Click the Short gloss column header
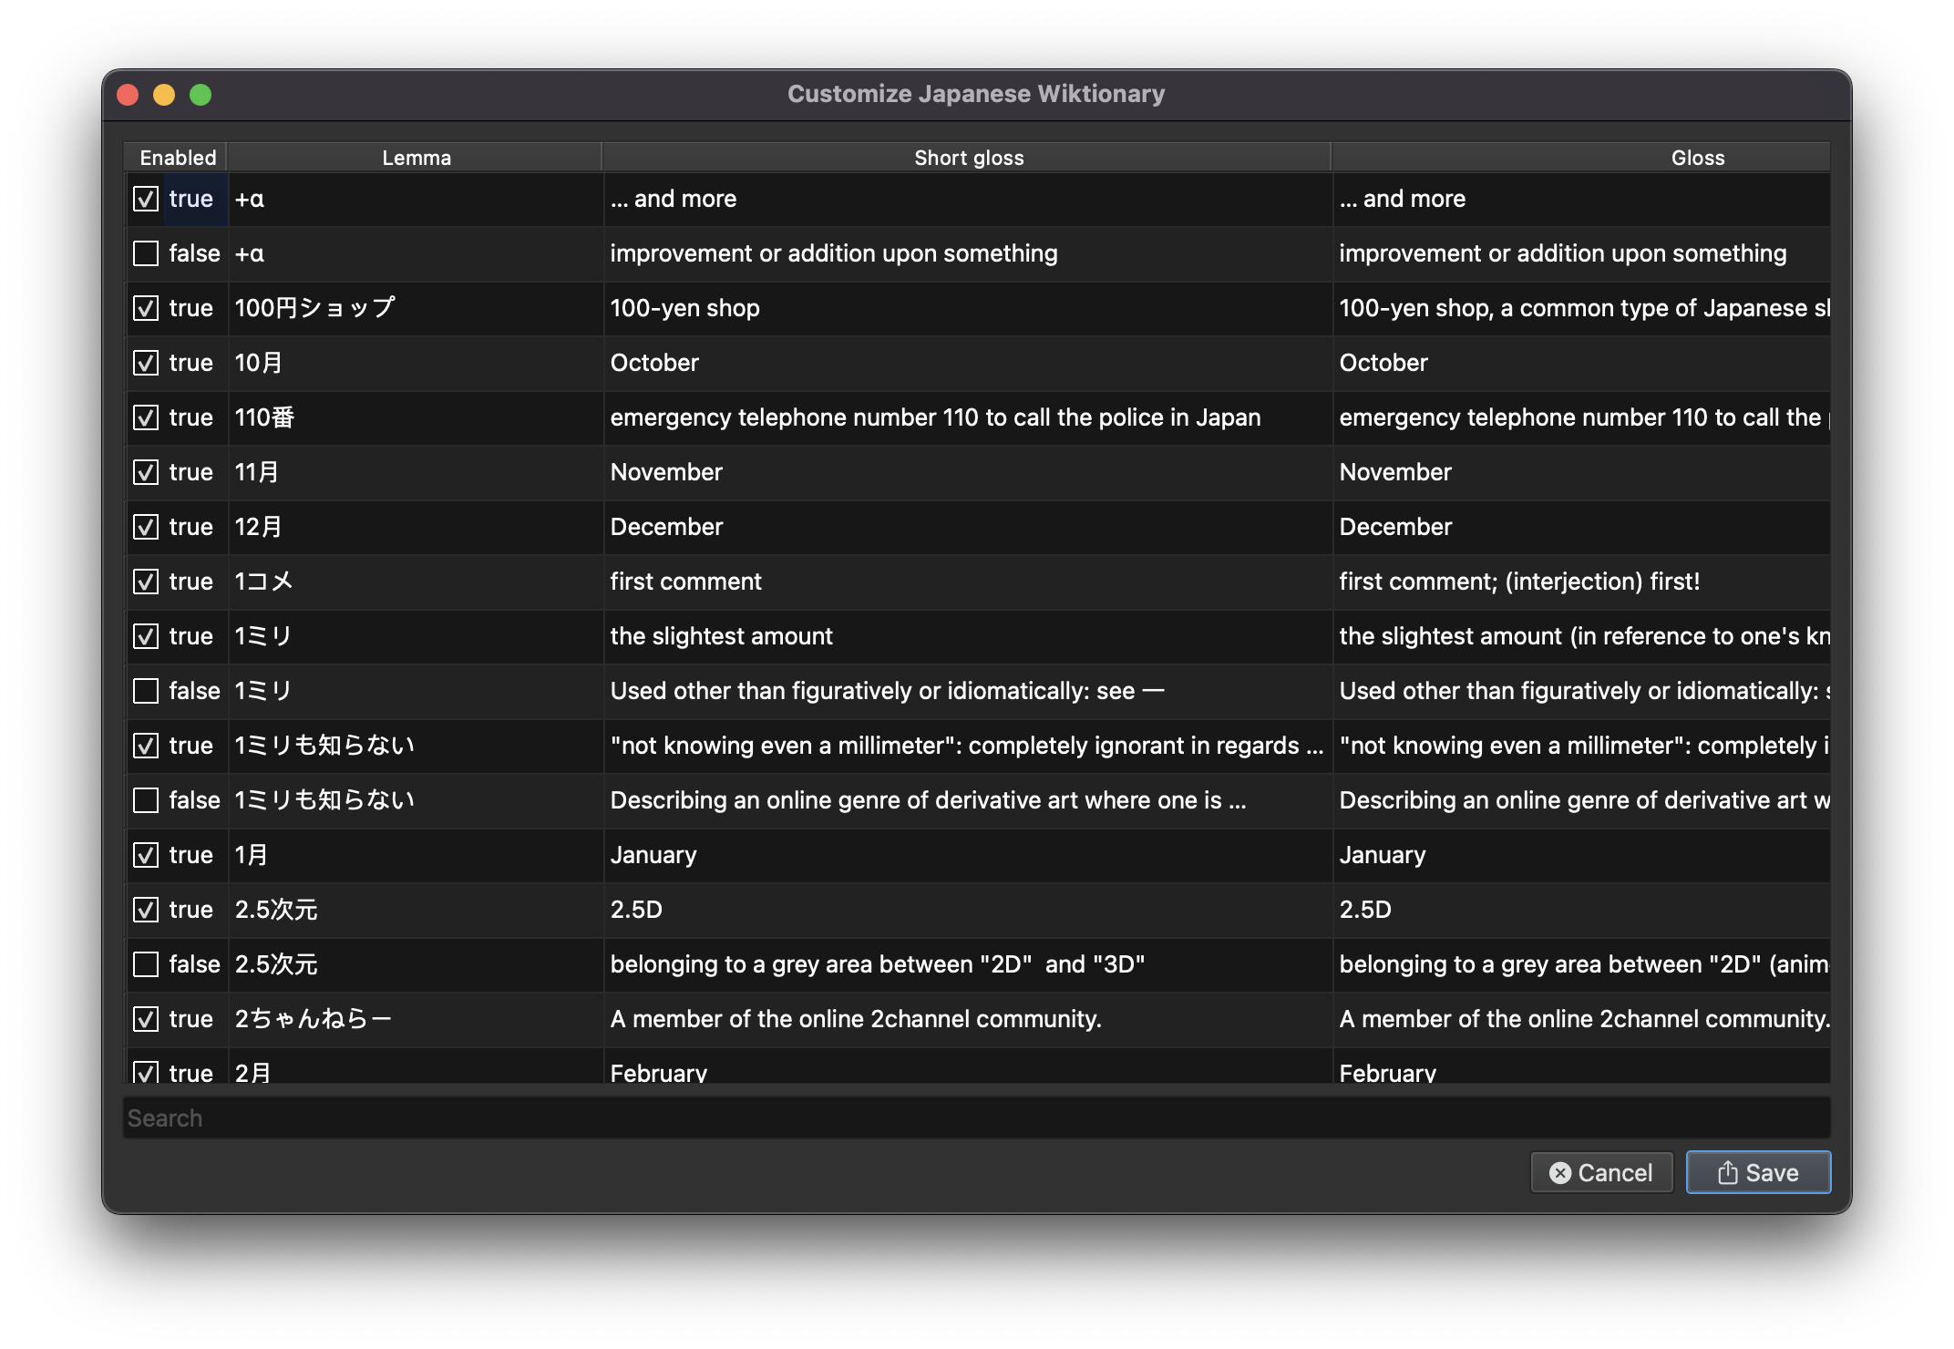The height and width of the screenshot is (1349, 1954). coord(968,158)
